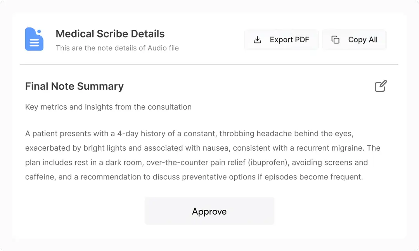Open the edit pencil icon for Final Note Summary

pos(381,86)
